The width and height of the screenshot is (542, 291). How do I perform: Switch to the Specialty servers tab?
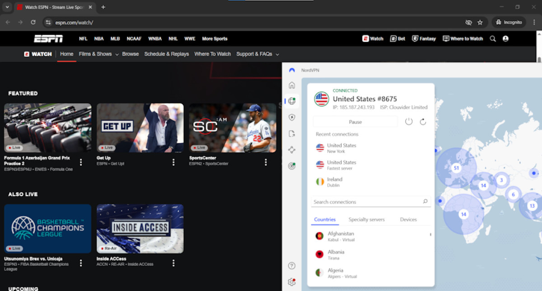(x=366, y=220)
